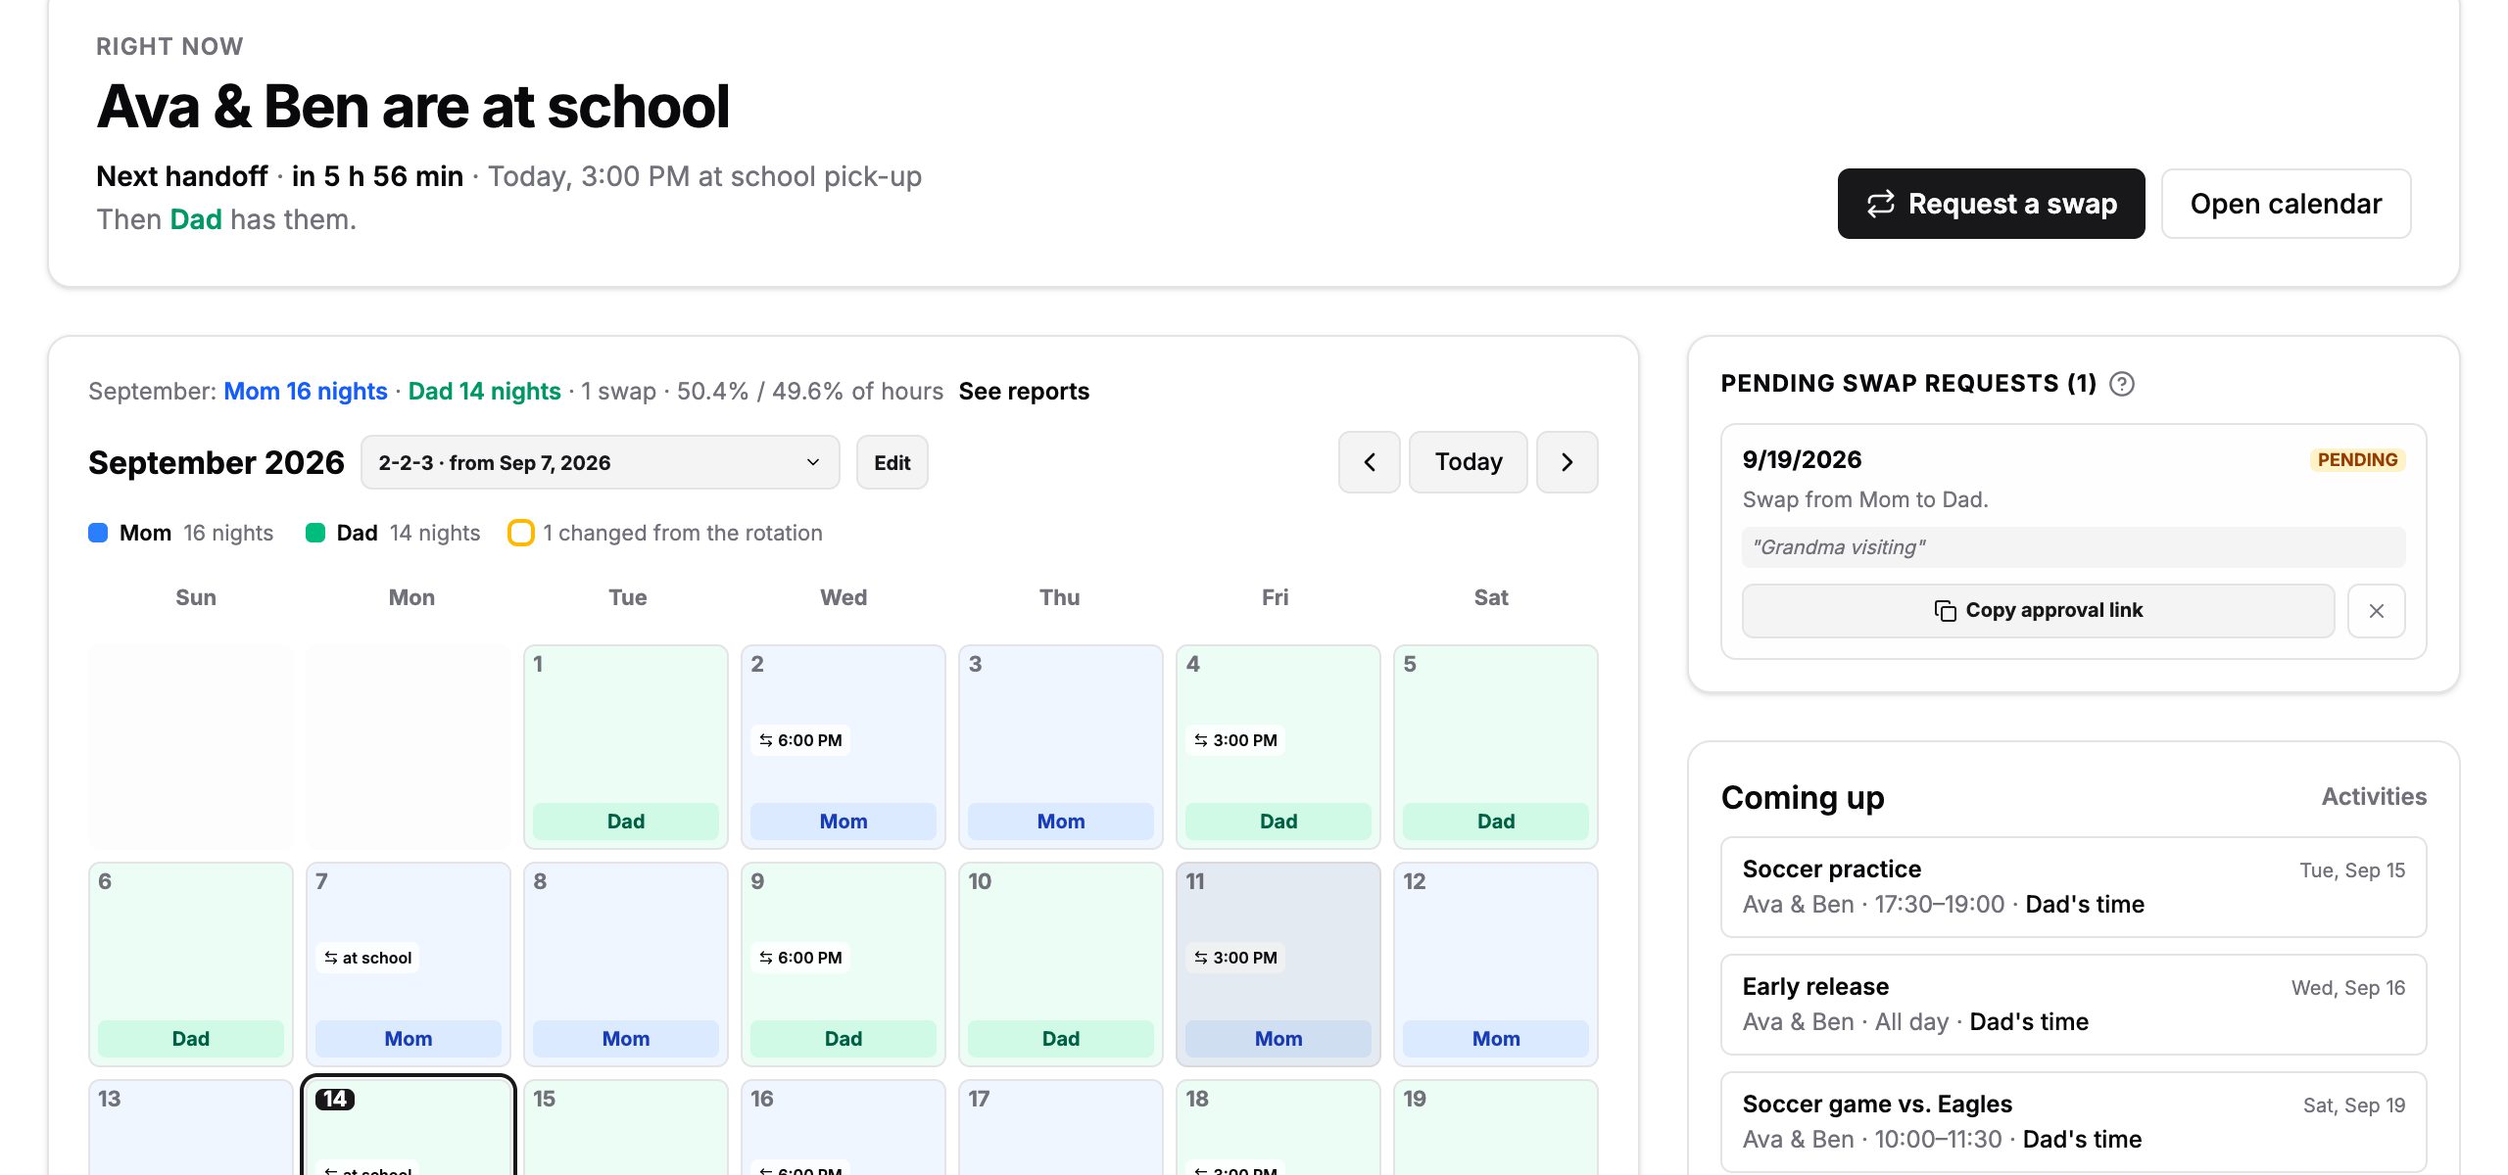Jump to Today in calendar
This screenshot has height=1175, width=2508.
1468,462
